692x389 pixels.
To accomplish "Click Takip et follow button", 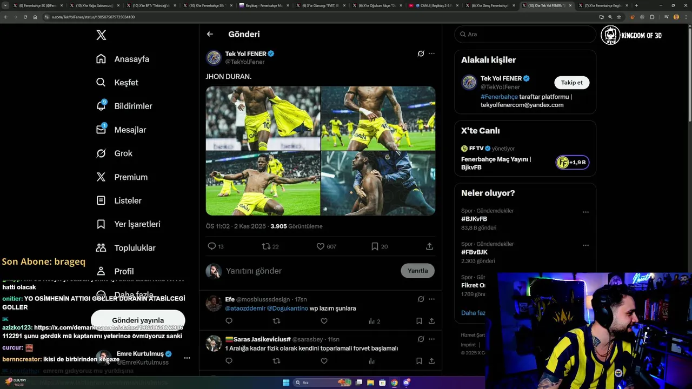I will coord(571,83).
